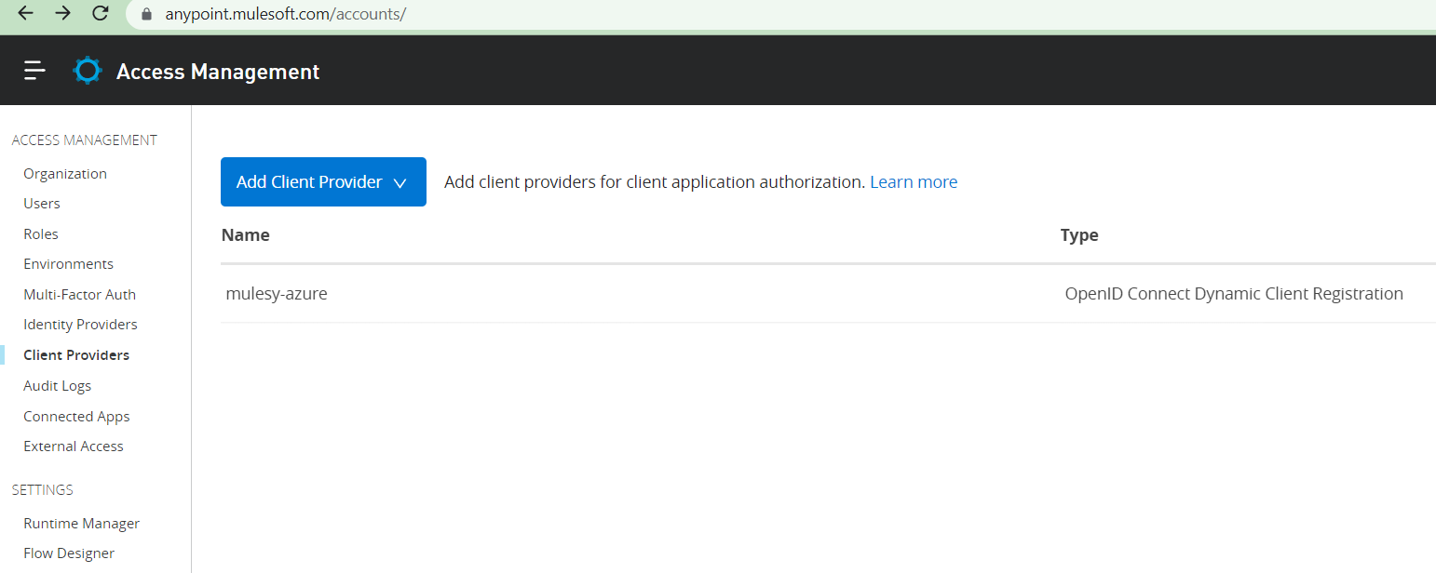Open Runtime Manager settings
Image resolution: width=1436 pixels, height=573 pixels.
click(x=81, y=523)
